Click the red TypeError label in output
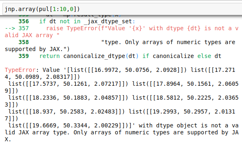This screenshot has width=242, height=147. [20, 70]
